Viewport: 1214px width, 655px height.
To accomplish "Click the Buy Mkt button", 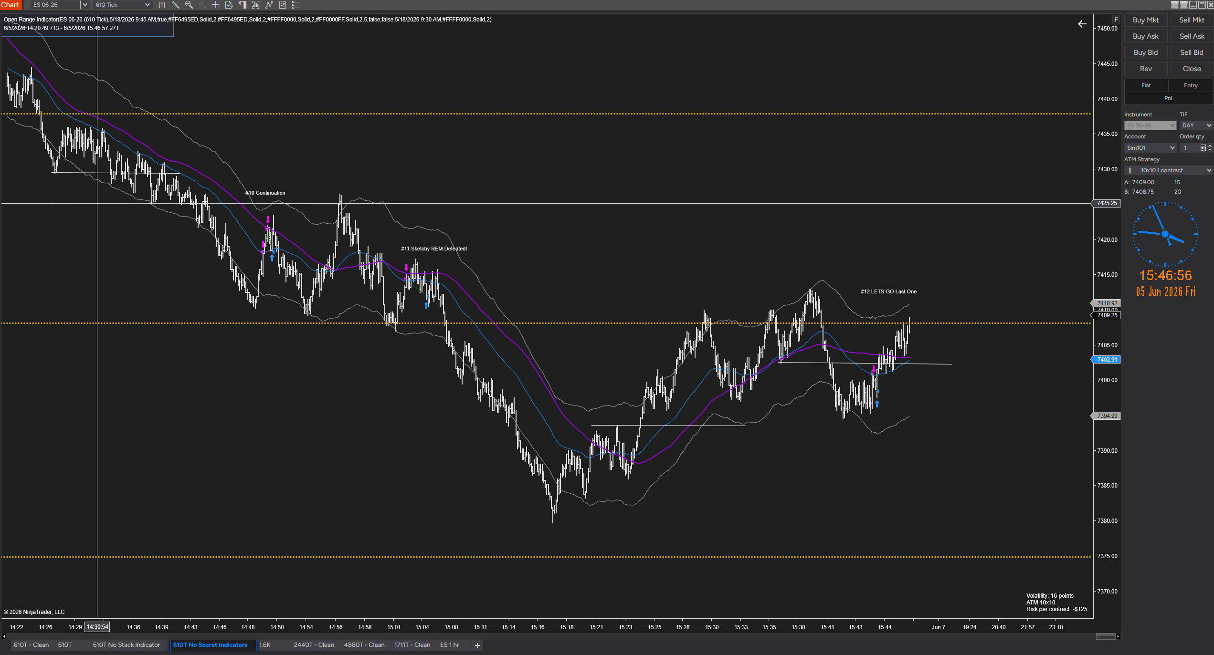I will click(1146, 20).
